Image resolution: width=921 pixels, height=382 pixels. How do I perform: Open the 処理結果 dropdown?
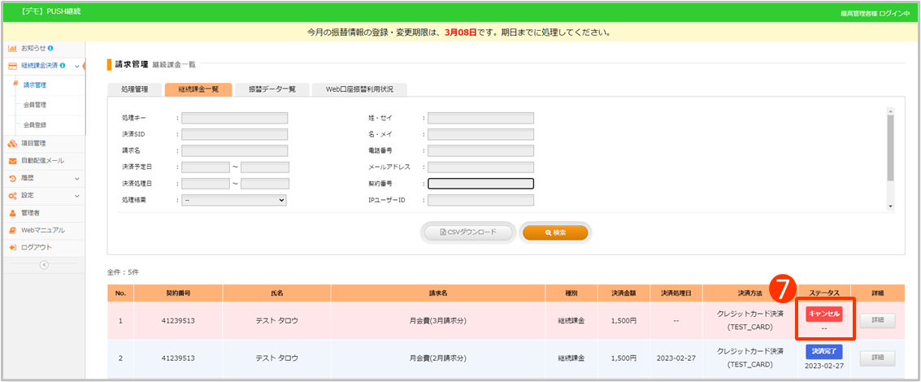point(234,200)
